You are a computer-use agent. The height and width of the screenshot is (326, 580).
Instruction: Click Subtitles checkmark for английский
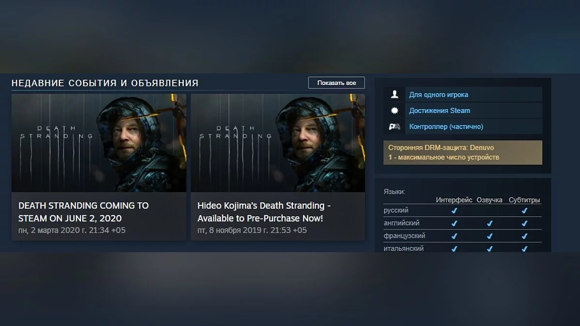pyautogui.click(x=524, y=224)
